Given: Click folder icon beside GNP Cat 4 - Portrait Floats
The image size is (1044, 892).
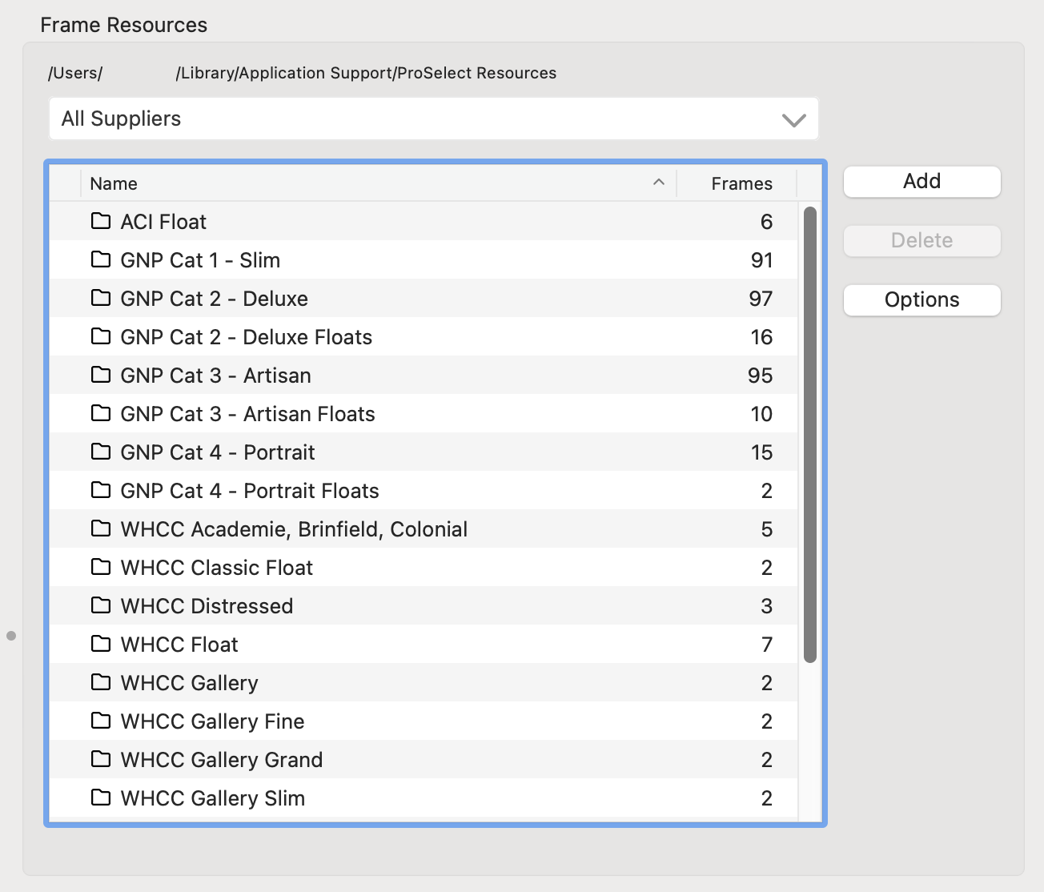Looking at the screenshot, I should (101, 490).
